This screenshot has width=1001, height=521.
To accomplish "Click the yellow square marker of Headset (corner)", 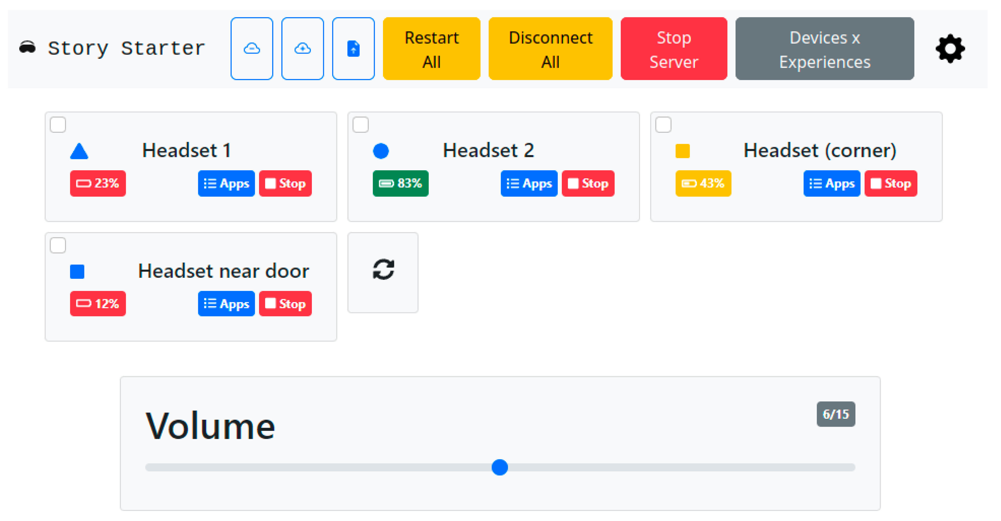I will (682, 151).
